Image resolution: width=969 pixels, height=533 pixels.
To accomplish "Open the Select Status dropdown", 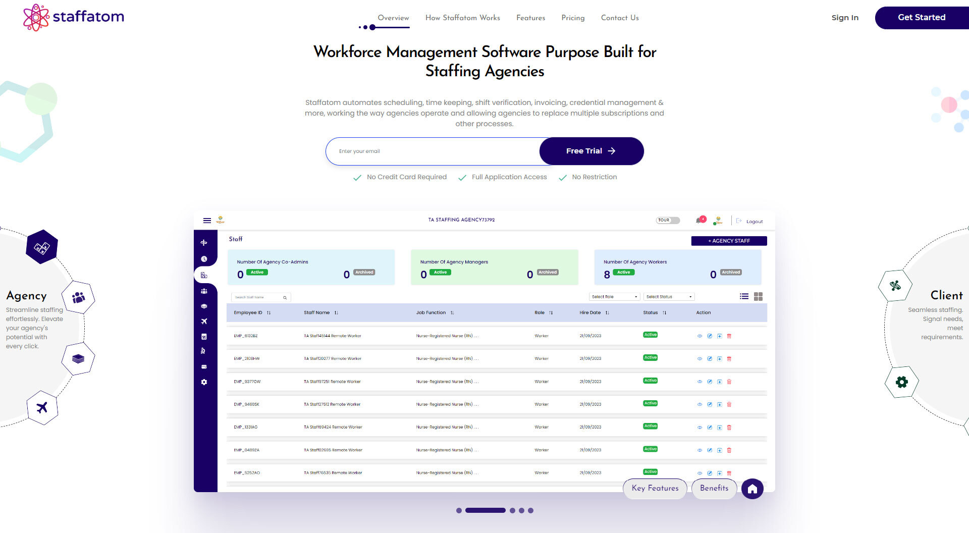I will tap(668, 296).
